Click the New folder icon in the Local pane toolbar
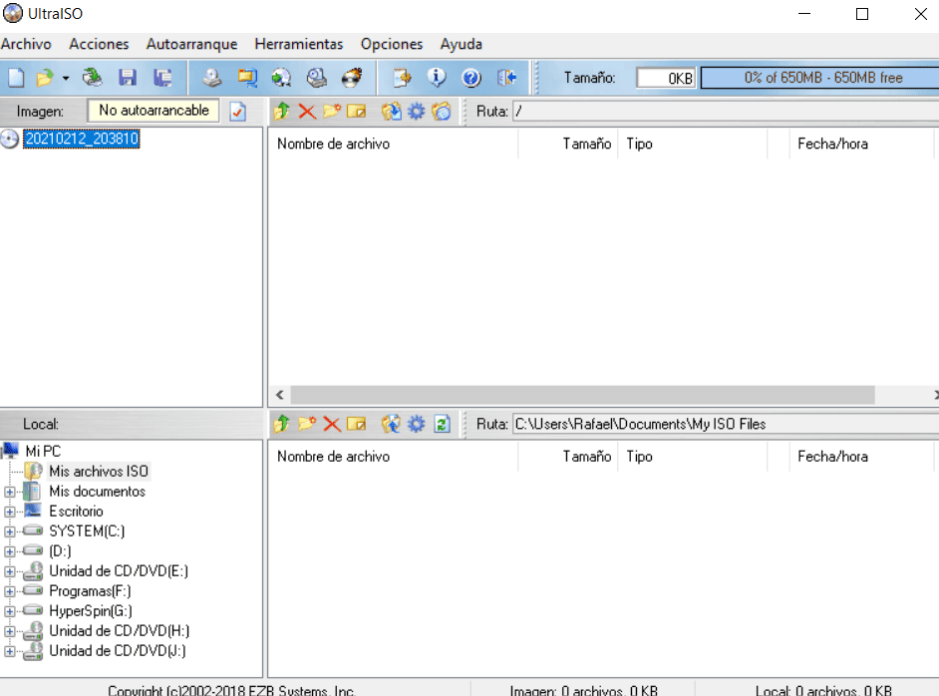 (x=307, y=424)
